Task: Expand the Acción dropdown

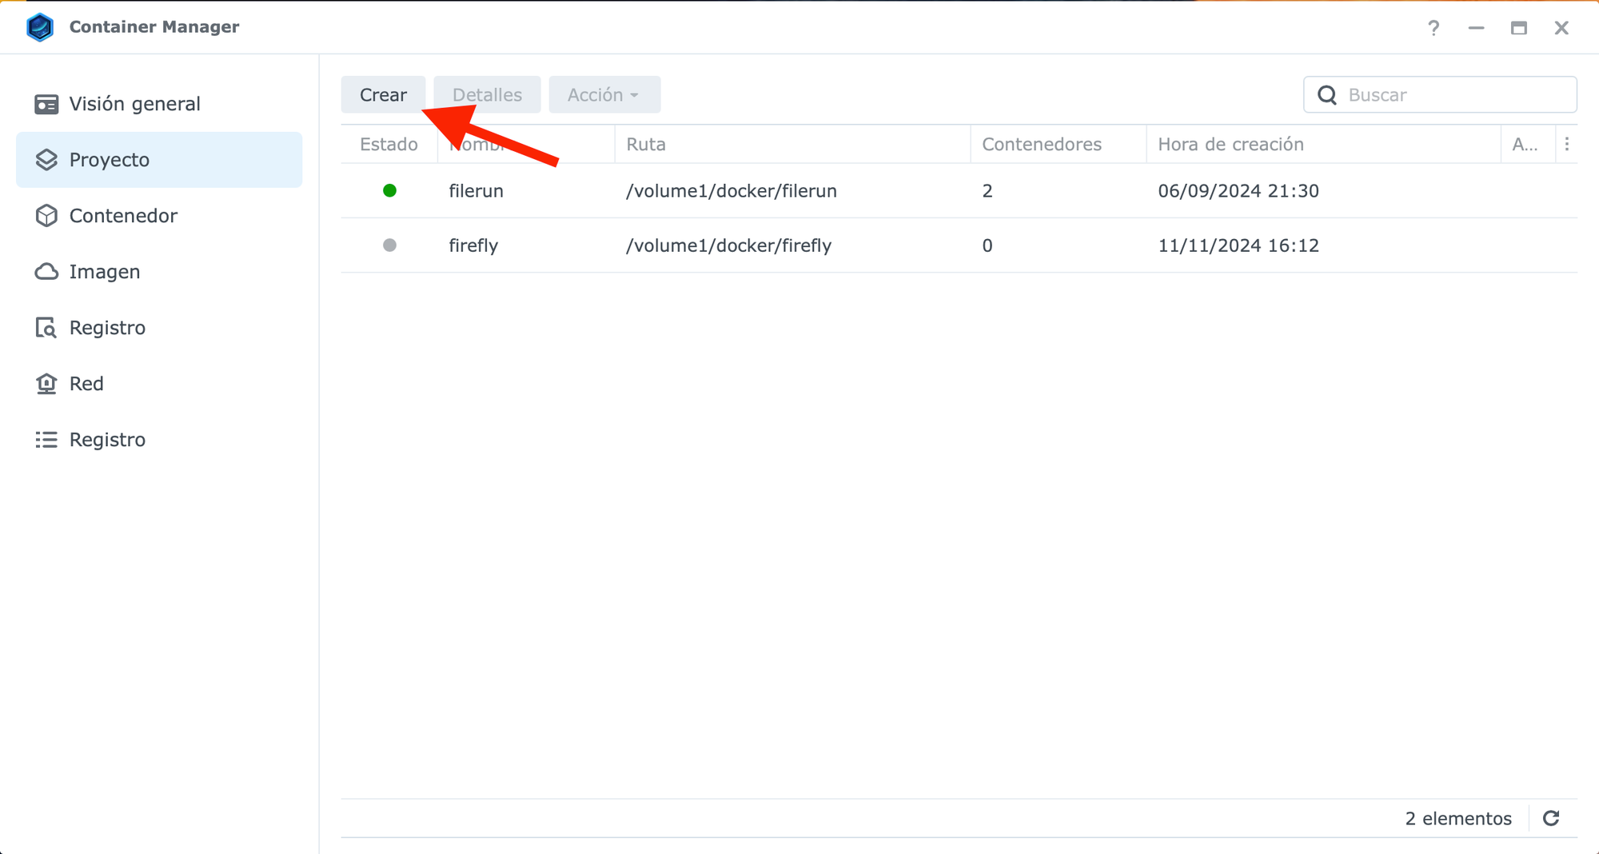Action: (x=604, y=94)
